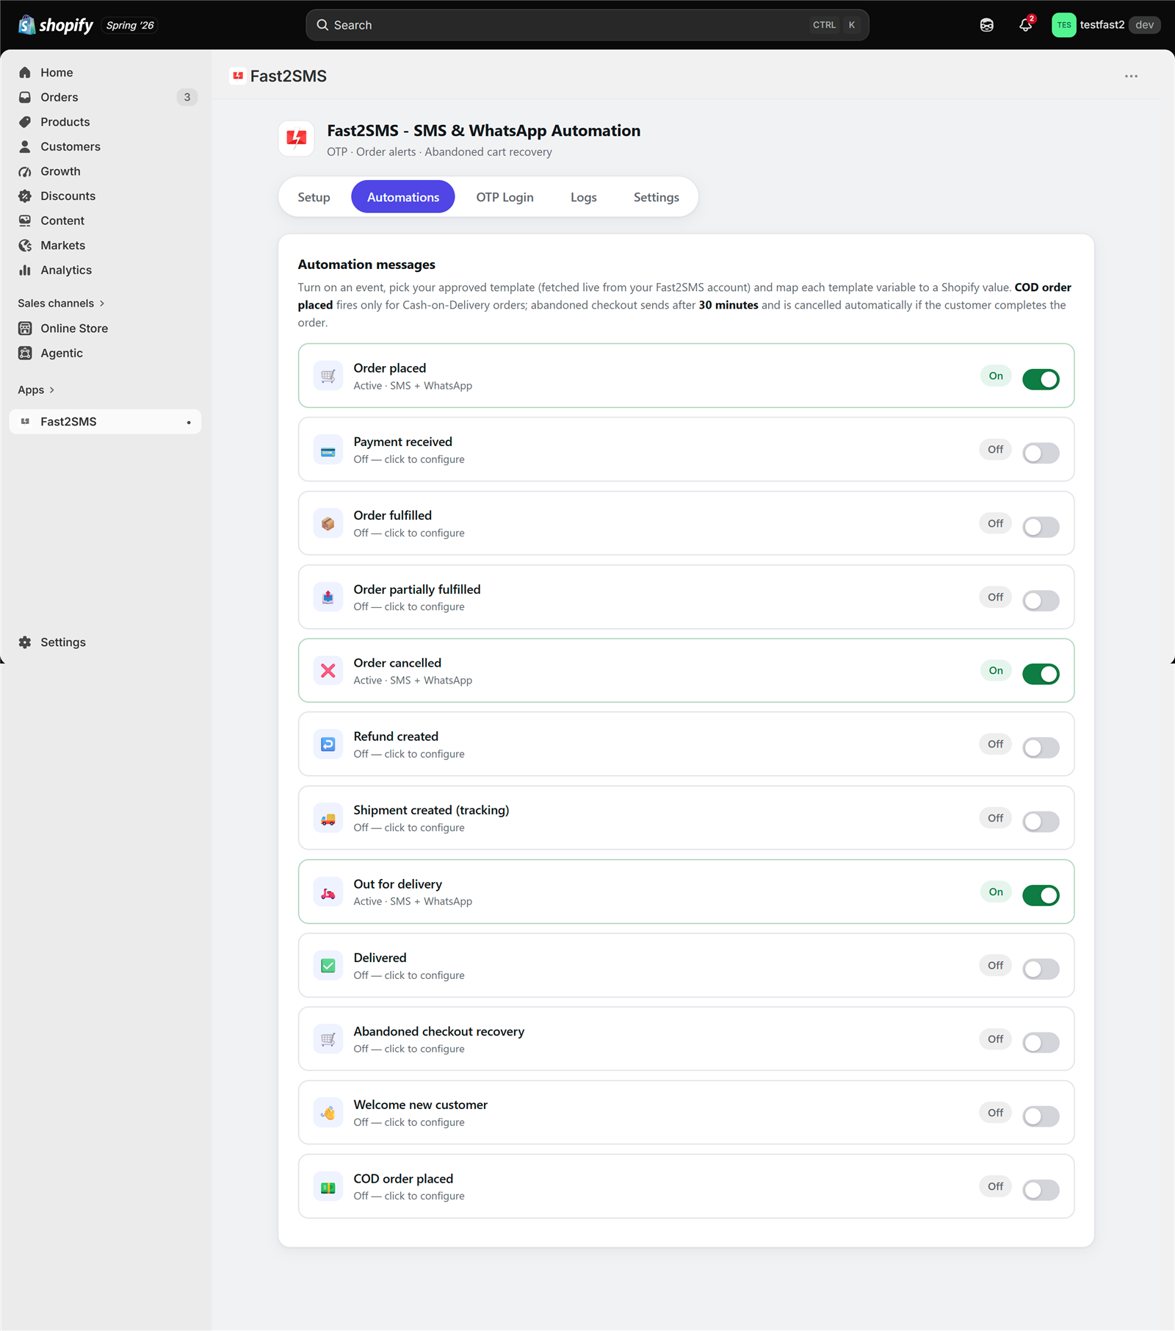
Task: Click the Agentic channel icon
Action: (x=25, y=354)
